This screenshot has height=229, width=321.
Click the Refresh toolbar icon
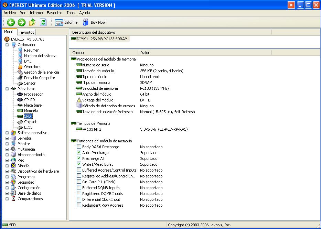click(43, 22)
